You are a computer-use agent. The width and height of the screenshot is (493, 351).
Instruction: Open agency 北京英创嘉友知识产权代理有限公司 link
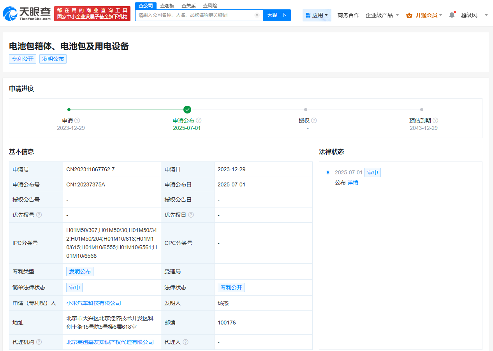point(110,342)
